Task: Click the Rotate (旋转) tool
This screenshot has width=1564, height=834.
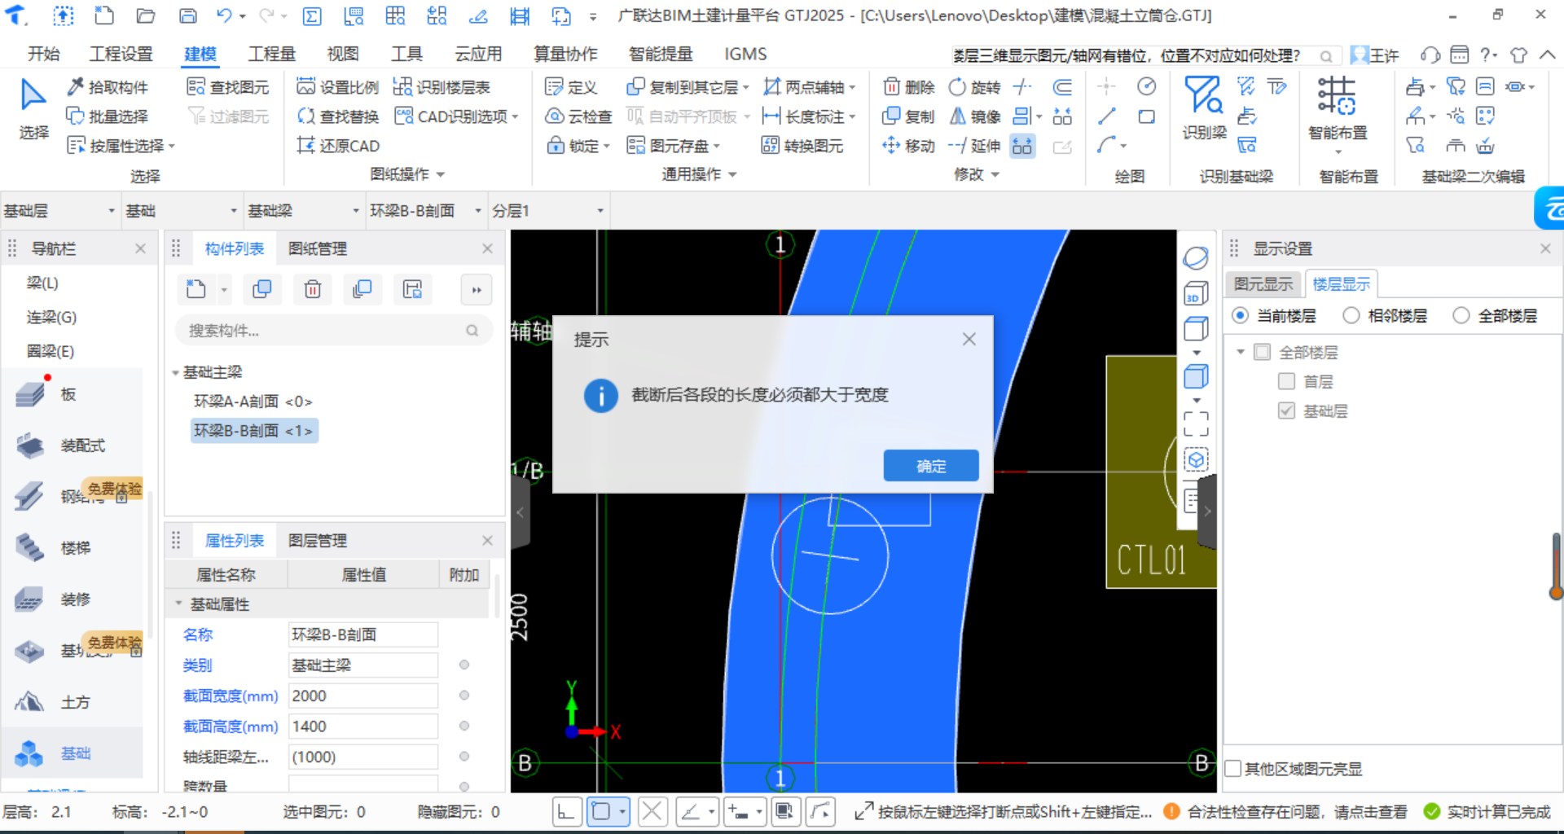Action: [975, 87]
